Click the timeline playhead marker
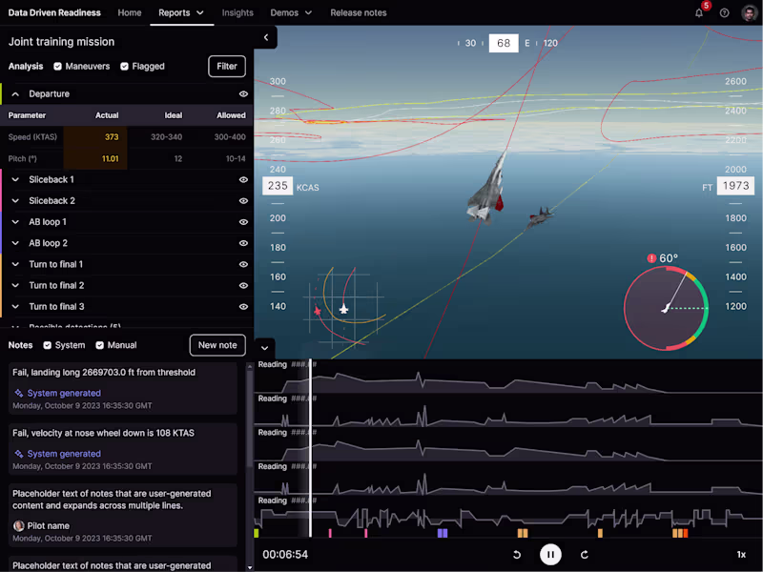Viewport: 763px width, 572px height. [311, 447]
